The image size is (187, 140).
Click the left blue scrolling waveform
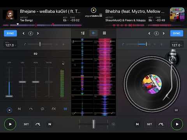pyautogui.click(x=82, y=77)
